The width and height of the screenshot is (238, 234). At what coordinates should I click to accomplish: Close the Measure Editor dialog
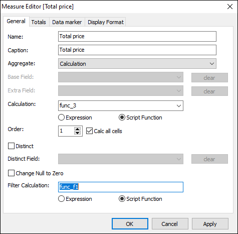click(x=230, y=7)
